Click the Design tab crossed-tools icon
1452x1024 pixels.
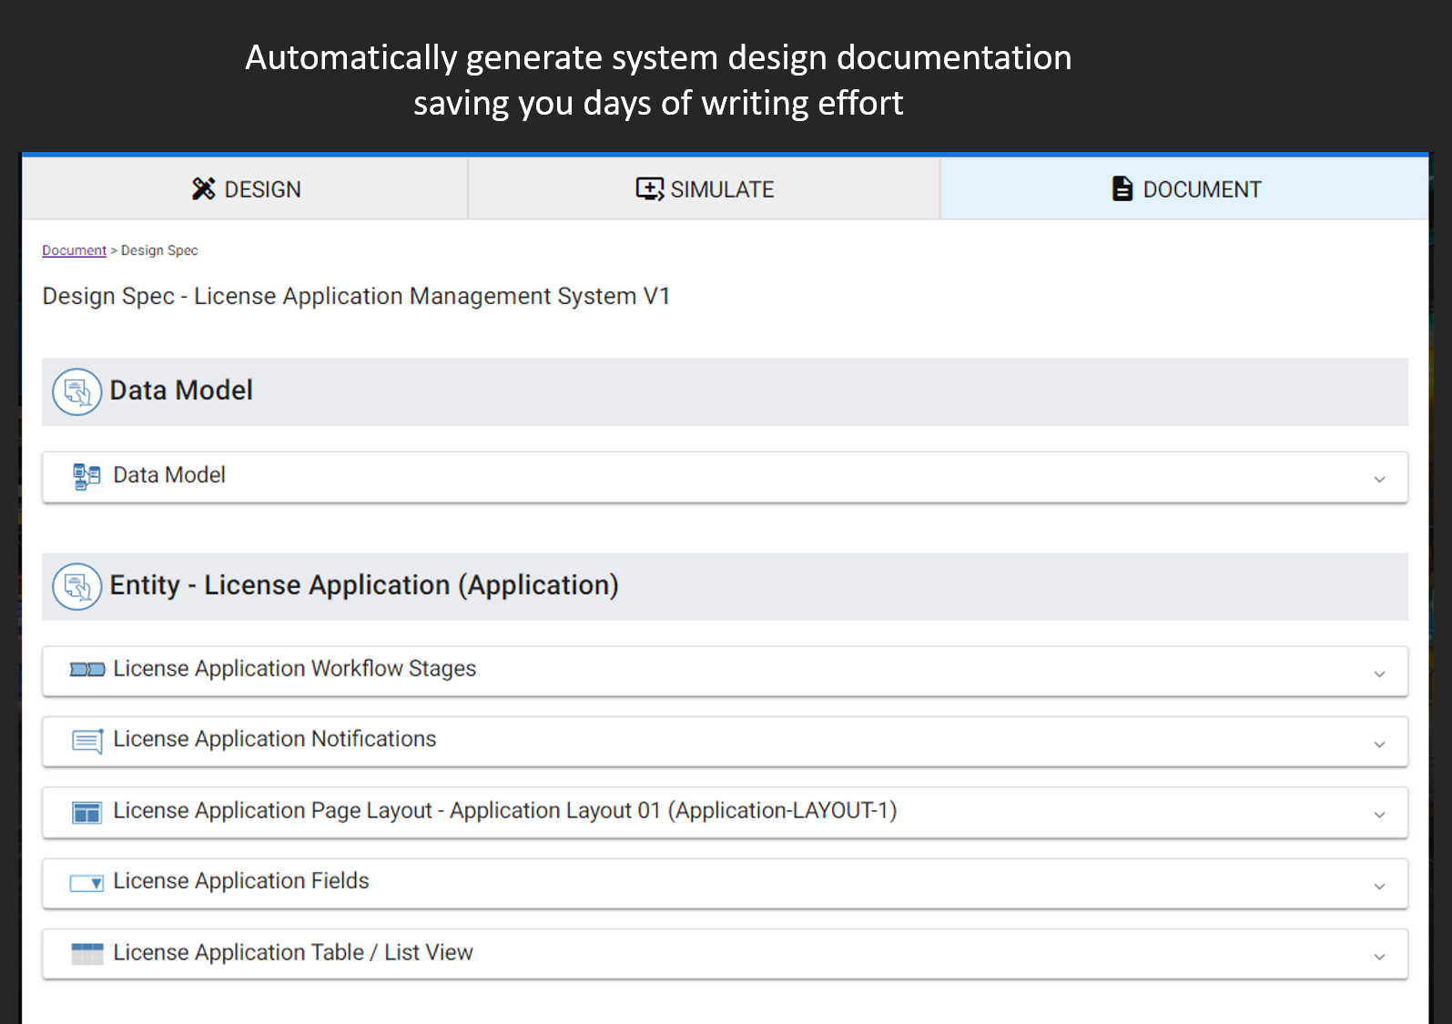[203, 188]
